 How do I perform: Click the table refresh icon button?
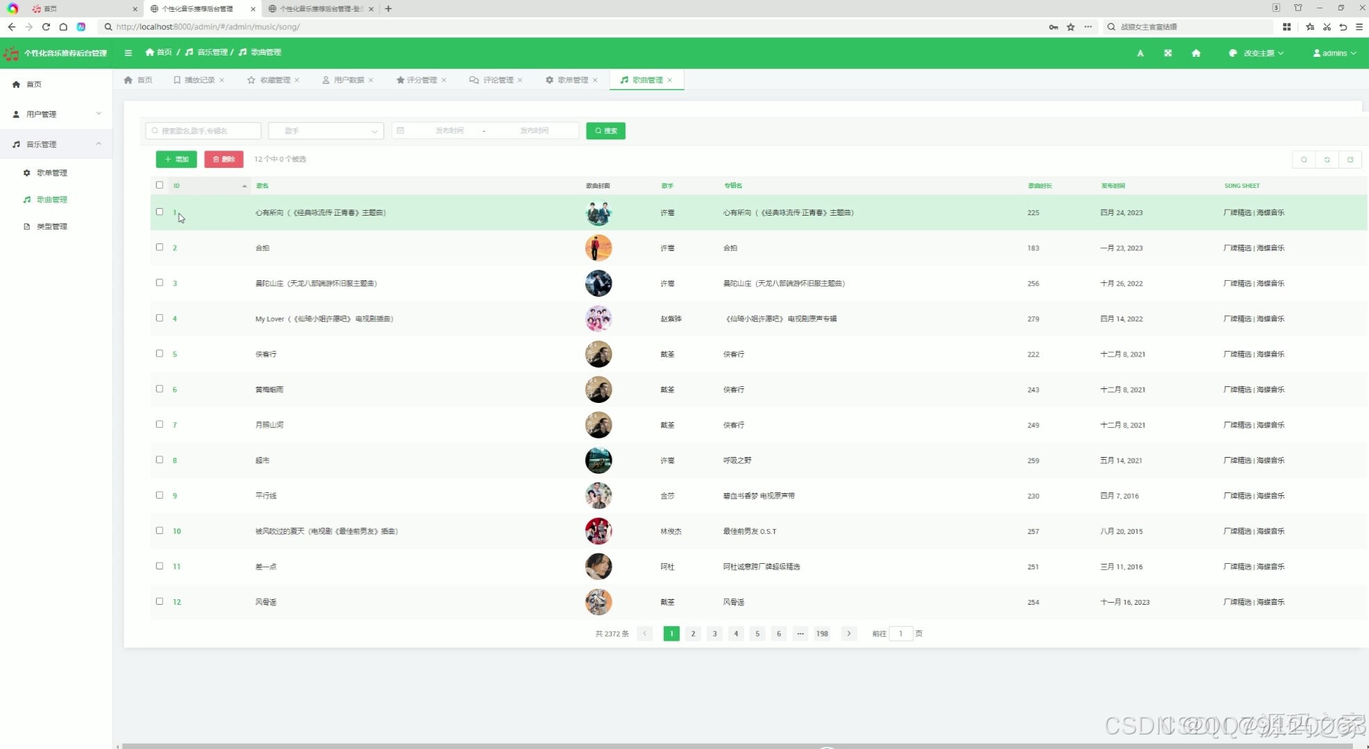coord(1327,160)
